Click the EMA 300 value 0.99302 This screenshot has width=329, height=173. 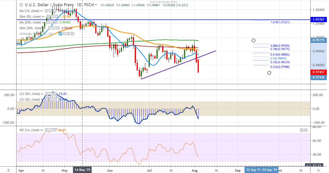67,28
